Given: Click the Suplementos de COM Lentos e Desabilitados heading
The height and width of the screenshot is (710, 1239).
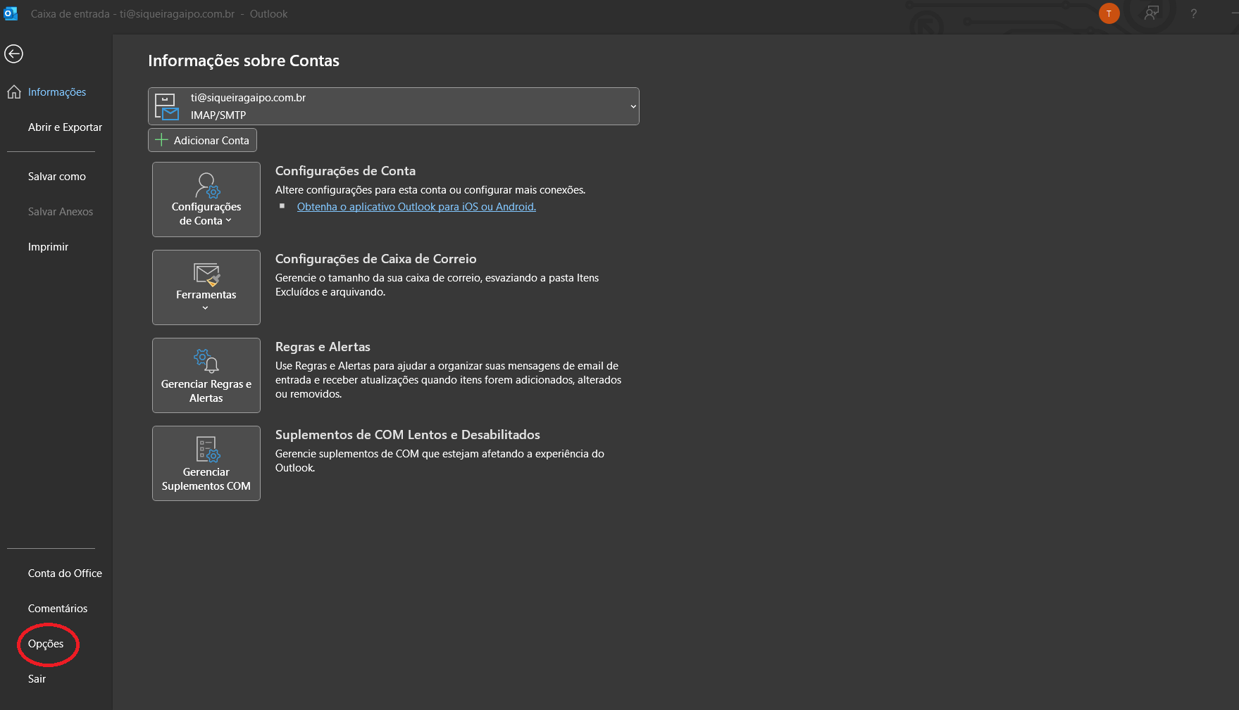Looking at the screenshot, I should point(408,435).
